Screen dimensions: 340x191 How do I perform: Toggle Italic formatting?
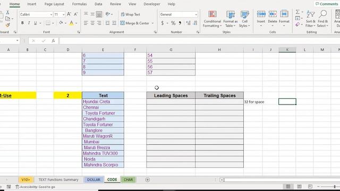tap(29, 23)
